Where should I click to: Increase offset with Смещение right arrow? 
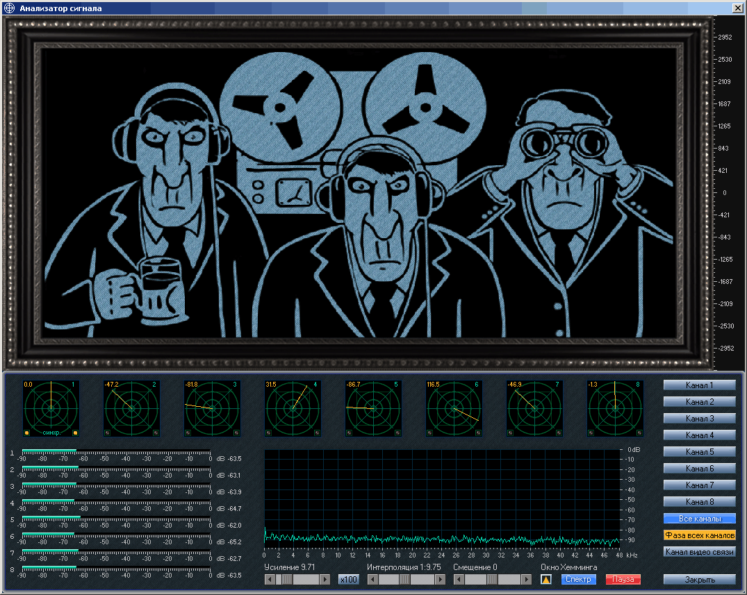(x=527, y=579)
